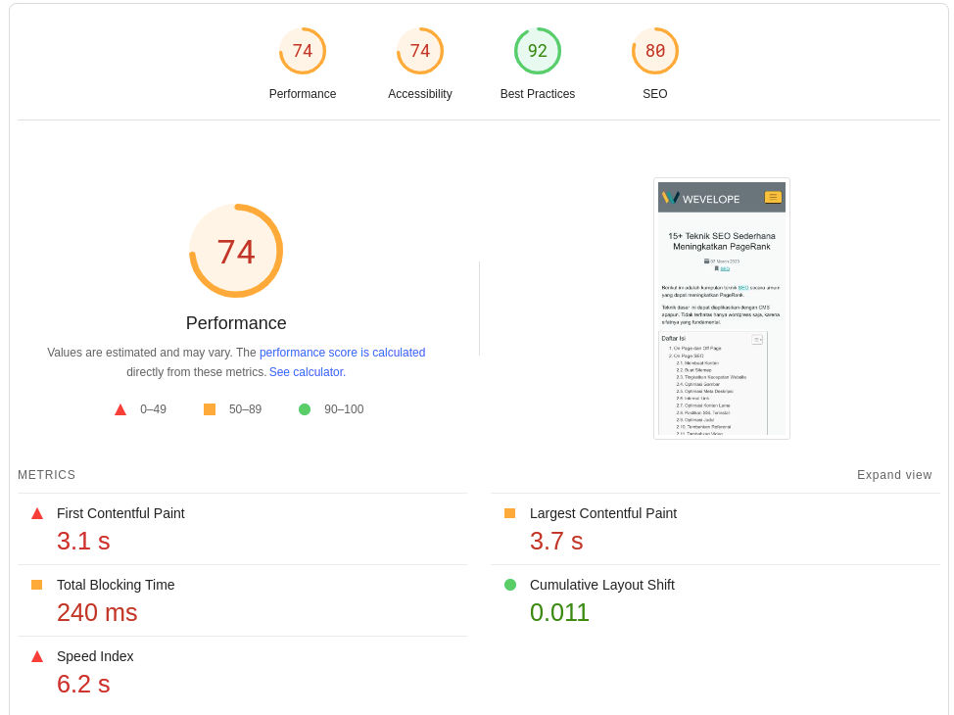Open the page screenshot thumbnail
Image resolution: width=954 pixels, height=715 pixels.
pos(721,309)
